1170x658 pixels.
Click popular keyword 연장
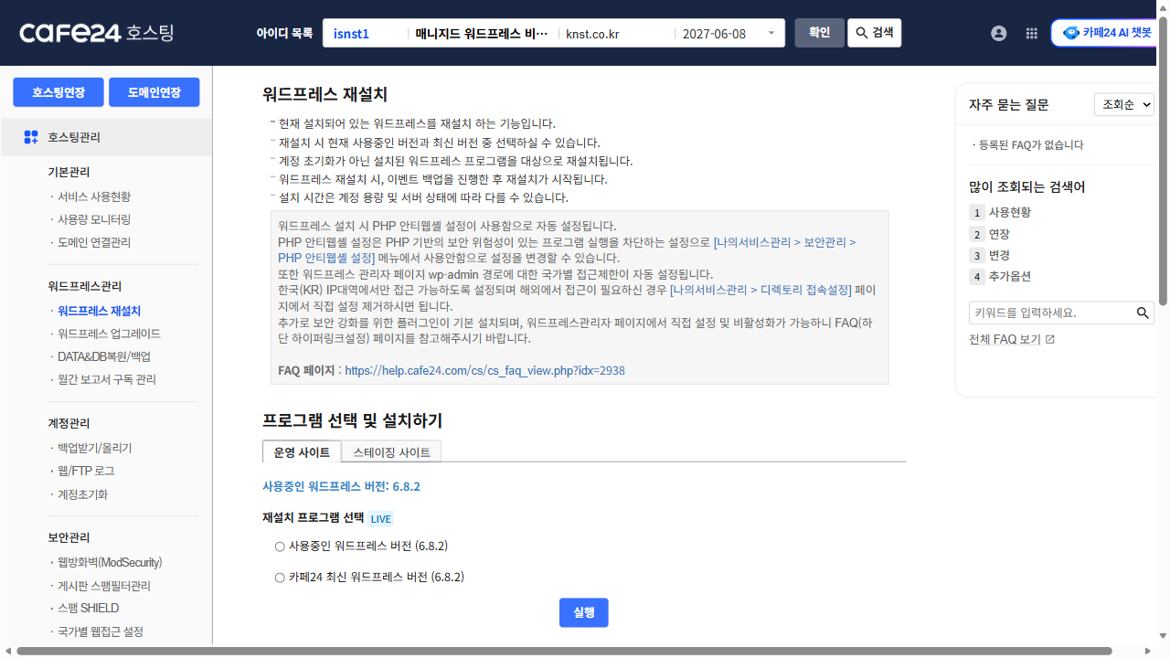pos(999,234)
